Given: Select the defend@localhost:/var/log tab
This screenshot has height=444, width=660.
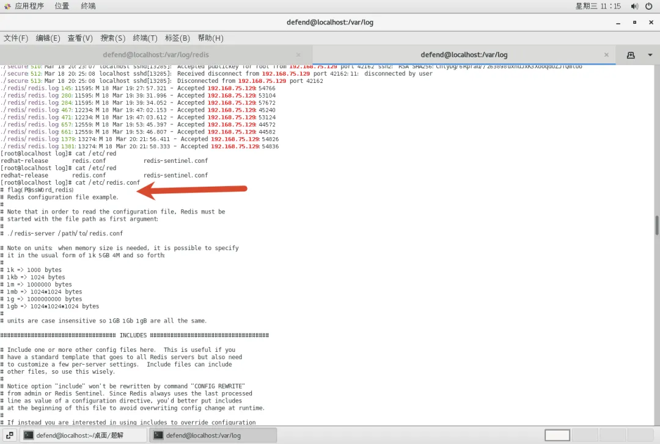Looking at the screenshot, I should click(464, 55).
